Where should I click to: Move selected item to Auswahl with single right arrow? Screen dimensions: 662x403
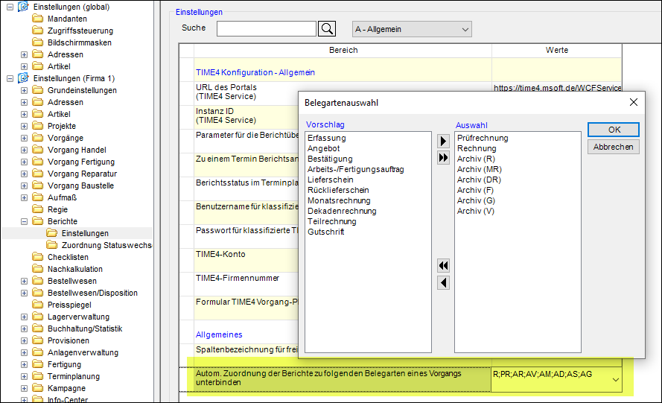click(444, 142)
